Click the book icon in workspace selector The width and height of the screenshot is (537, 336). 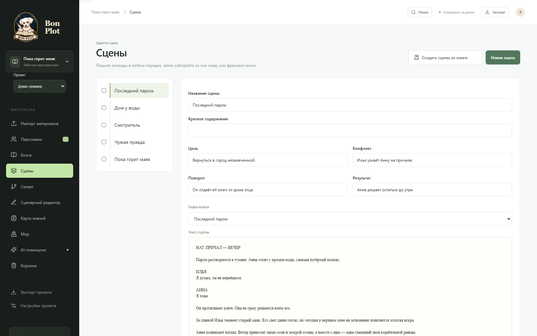click(x=15, y=61)
